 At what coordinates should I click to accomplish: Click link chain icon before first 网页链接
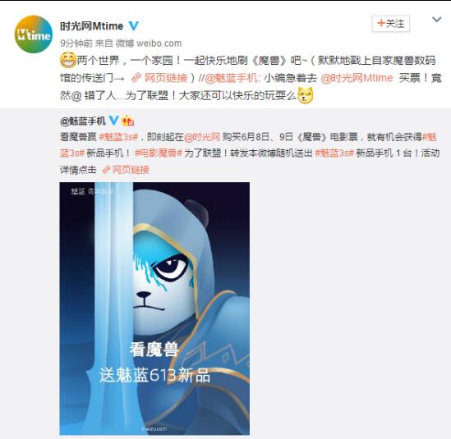tap(136, 78)
